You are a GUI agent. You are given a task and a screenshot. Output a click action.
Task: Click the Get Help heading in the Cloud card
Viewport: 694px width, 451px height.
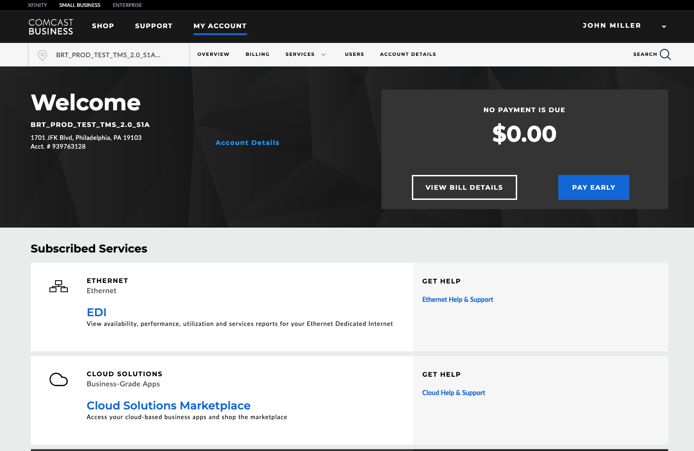(x=441, y=374)
